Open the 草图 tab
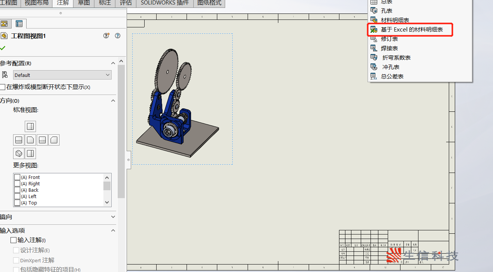This screenshot has height=272, width=493. [x=84, y=3]
